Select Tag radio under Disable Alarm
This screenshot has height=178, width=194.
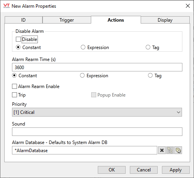tap(148, 47)
